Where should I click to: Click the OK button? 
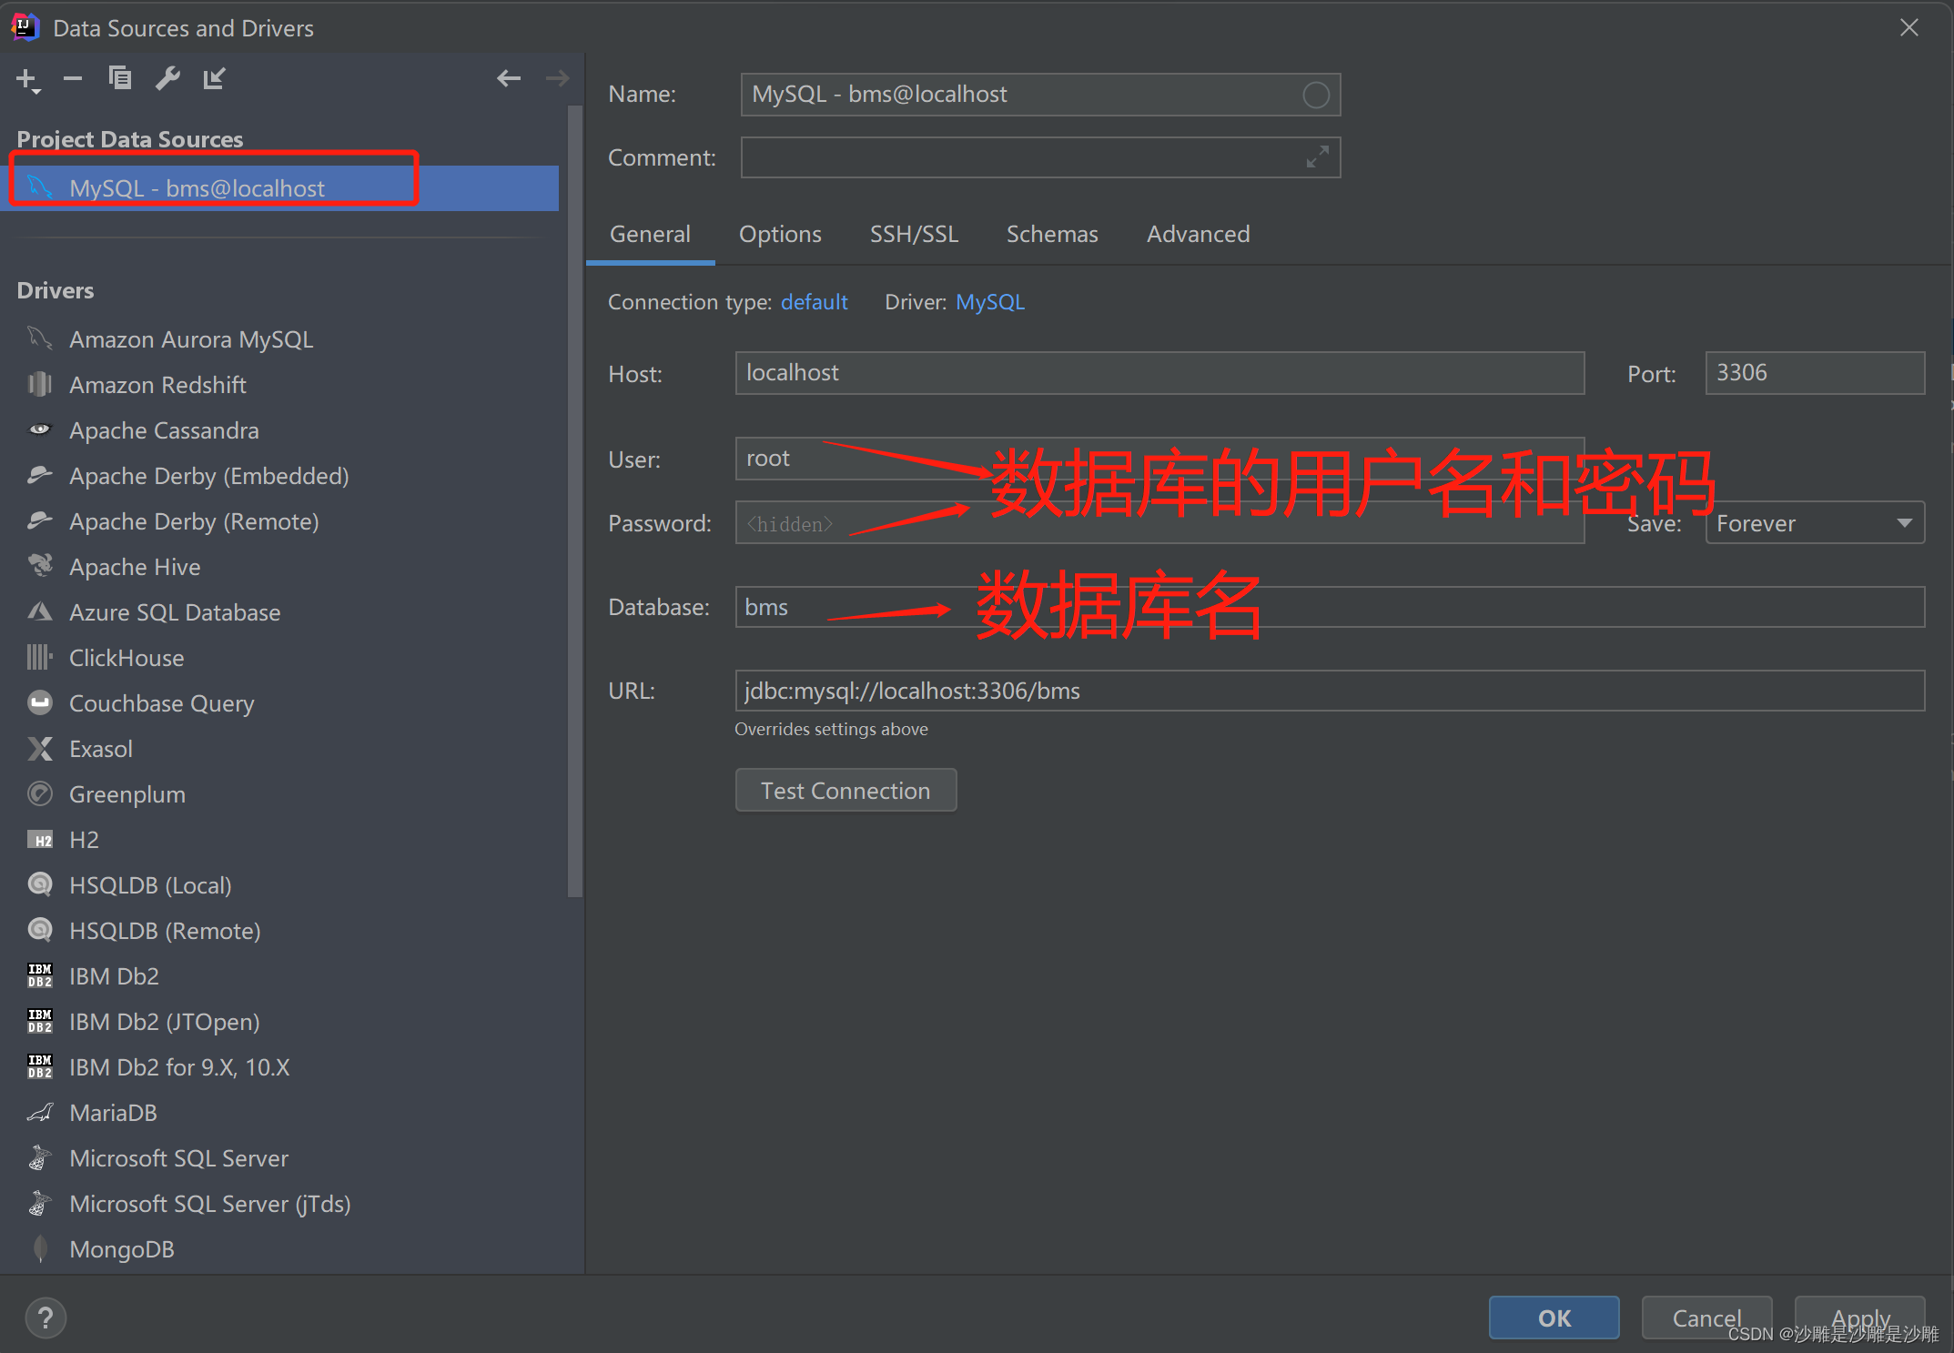click(1554, 1318)
